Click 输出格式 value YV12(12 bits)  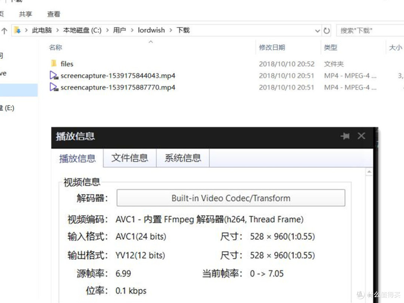point(140,255)
